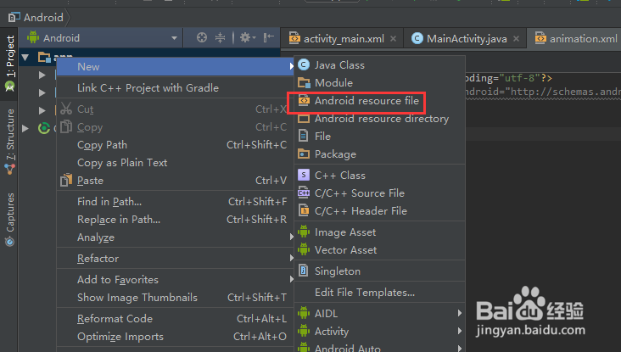Click the Android robot icon in view selector
The image size is (621, 352).
[33, 37]
